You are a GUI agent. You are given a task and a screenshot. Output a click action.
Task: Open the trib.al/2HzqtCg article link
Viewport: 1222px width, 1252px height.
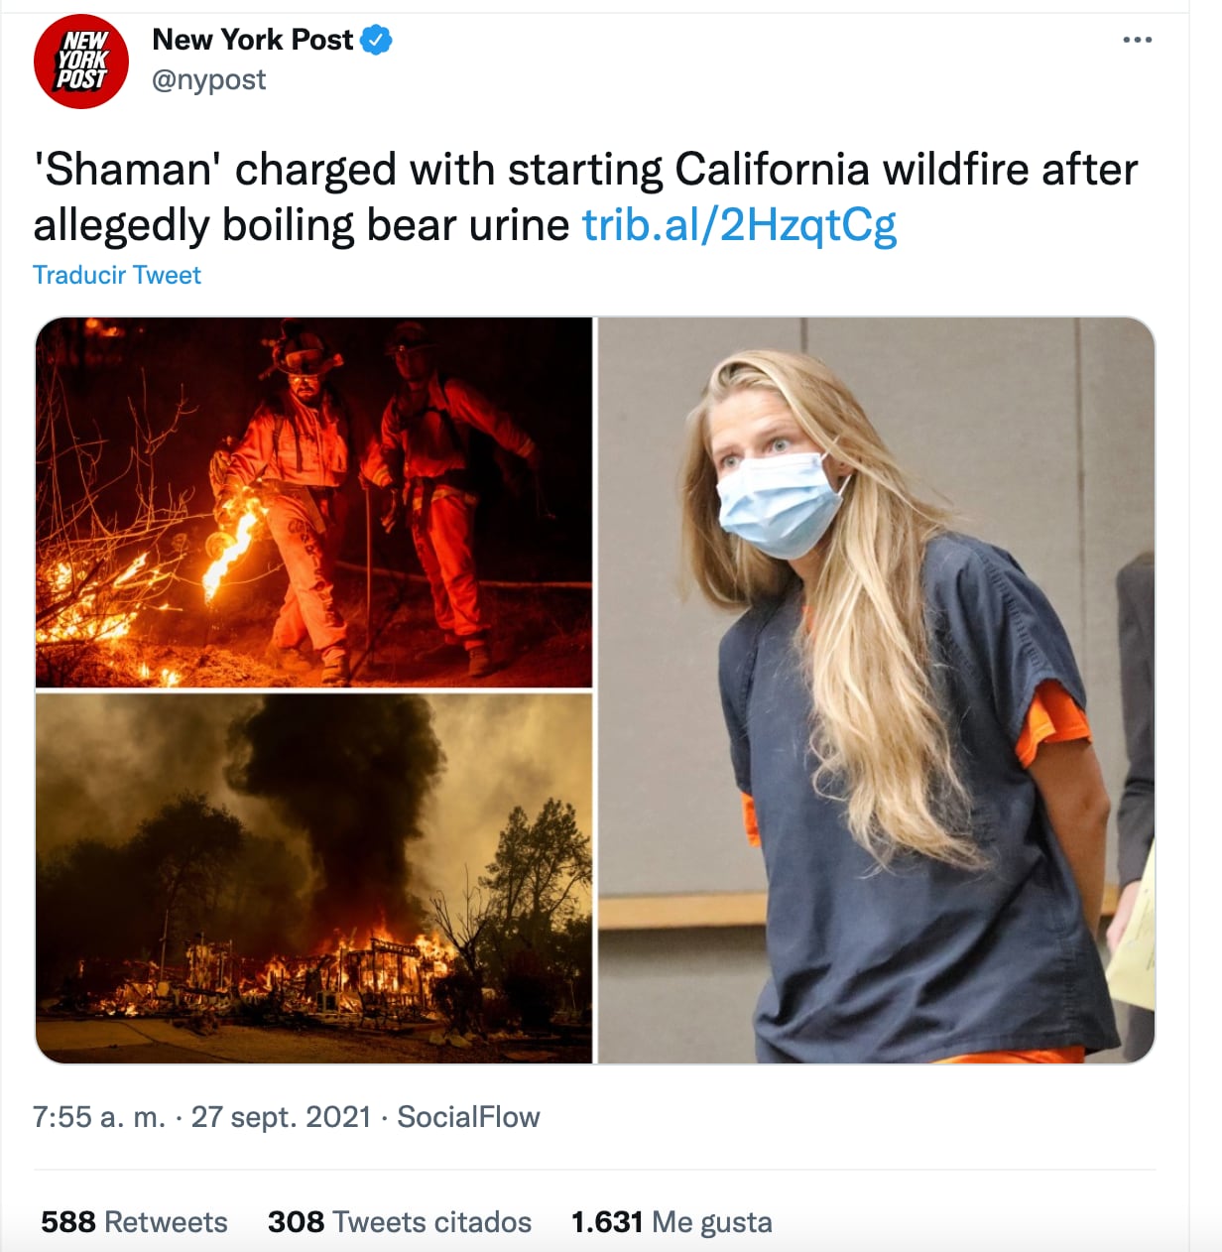point(739,225)
